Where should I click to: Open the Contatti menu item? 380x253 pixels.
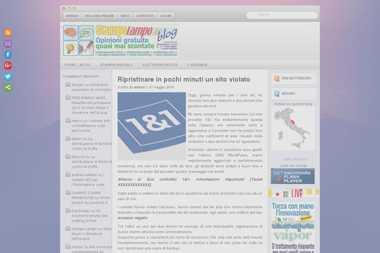(144, 16)
